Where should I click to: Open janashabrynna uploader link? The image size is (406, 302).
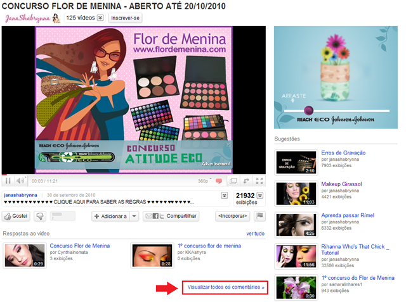(x=20, y=195)
